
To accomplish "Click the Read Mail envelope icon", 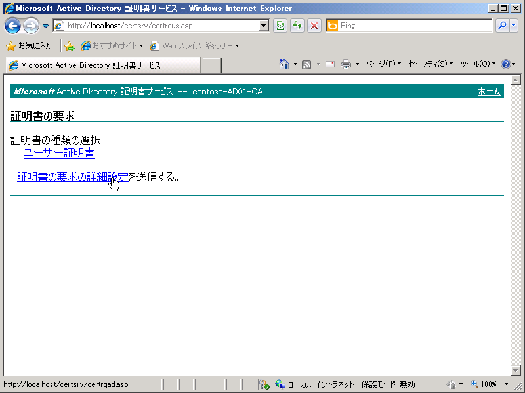I will tap(330, 64).
